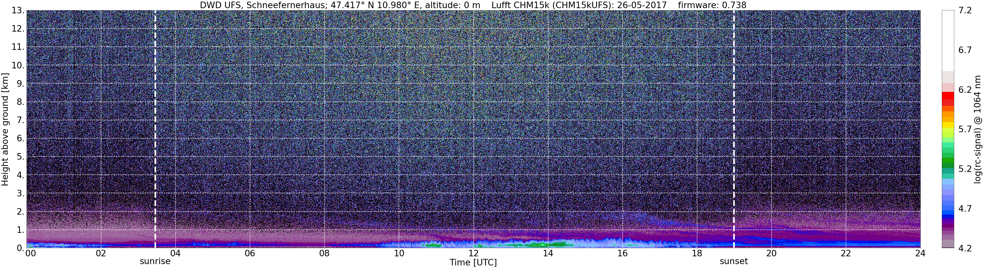The height and width of the screenshot is (269, 984).
Task: Click the height axis tick '1.'
Action: coord(21,230)
